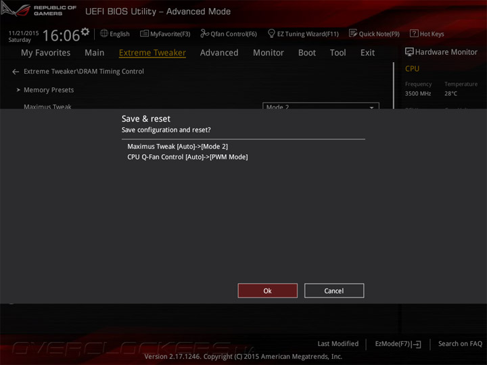
Task: Go to the Boot tab
Action: click(307, 53)
